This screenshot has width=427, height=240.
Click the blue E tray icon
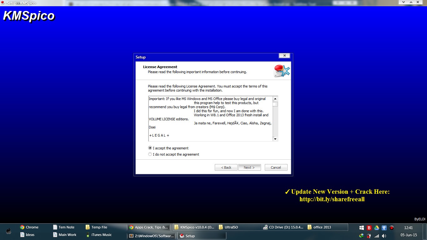click(x=384, y=228)
